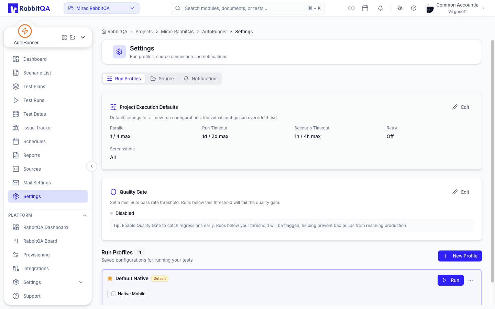The width and height of the screenshot is (495, 309).
Task: Open Support at the sidebar bottom
Action: click(x=48, y=296)
